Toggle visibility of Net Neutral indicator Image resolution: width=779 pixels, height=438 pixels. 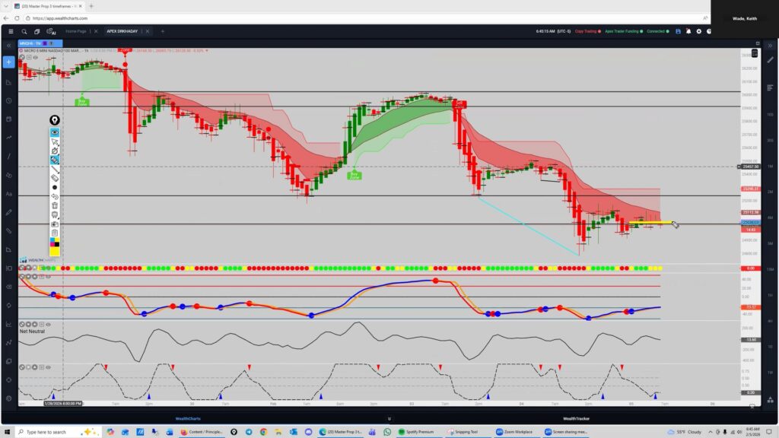(x=48, y=325)
